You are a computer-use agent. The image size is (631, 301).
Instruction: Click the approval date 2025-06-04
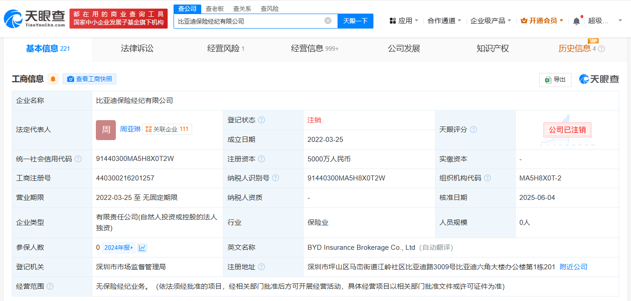537,198
